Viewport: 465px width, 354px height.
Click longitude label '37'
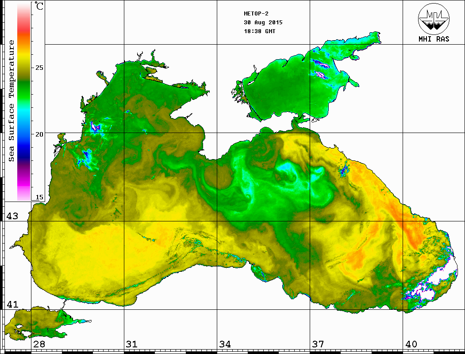pos(318,344)
